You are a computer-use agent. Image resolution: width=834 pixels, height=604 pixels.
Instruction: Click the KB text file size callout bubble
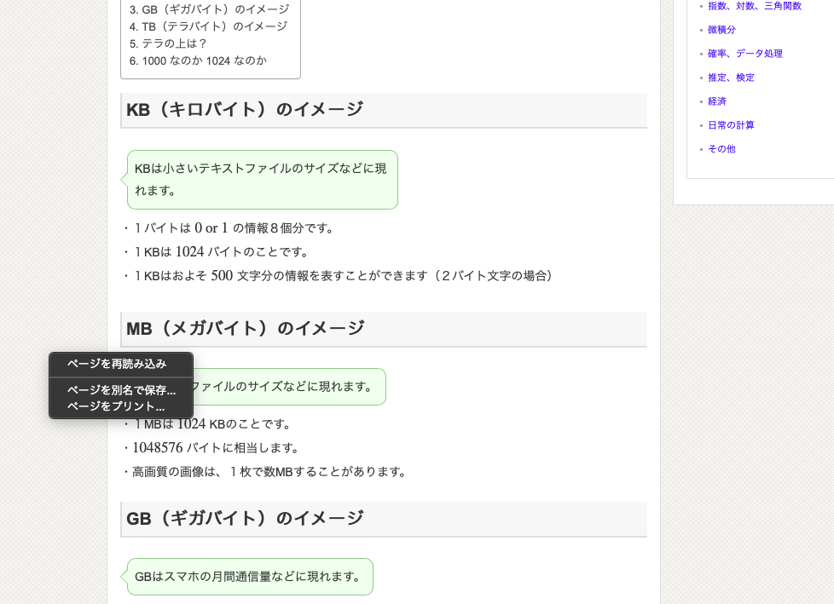click(x=262, y=180)
